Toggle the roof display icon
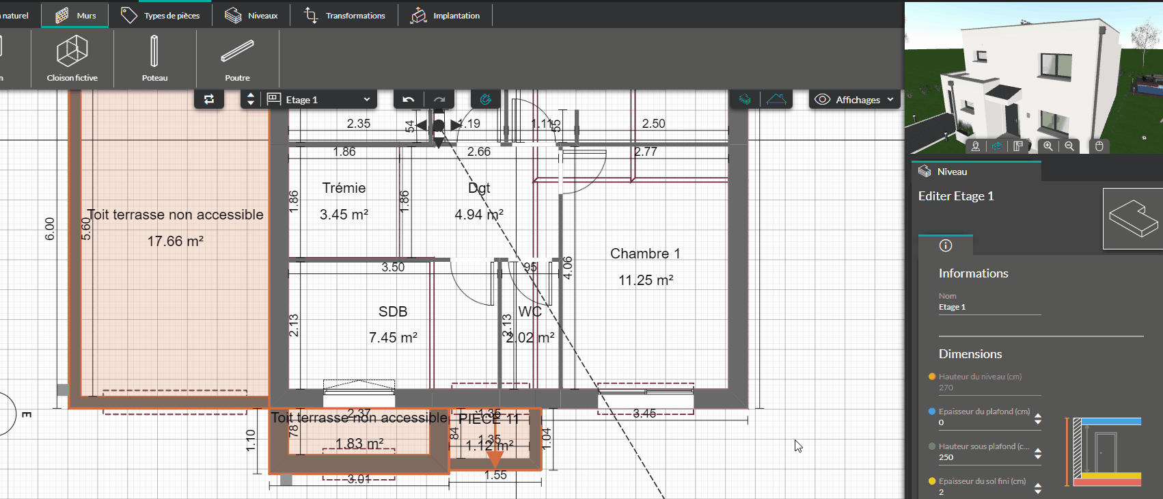Image resolution: width=1163 pixels, height=499 pixels. 776,100
